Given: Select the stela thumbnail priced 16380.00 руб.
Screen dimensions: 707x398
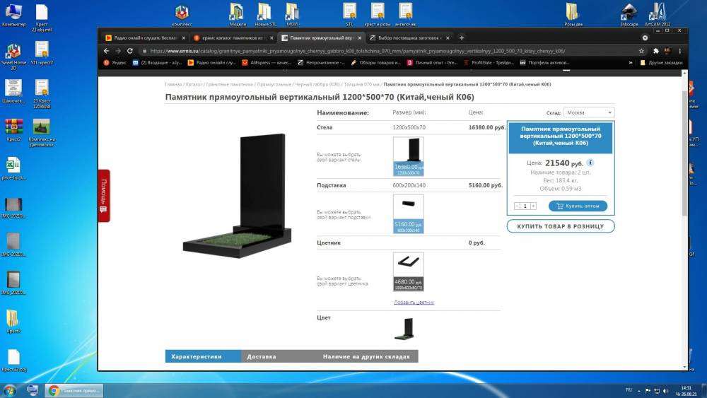Looking at the screenshot, I should pos(408,156).
